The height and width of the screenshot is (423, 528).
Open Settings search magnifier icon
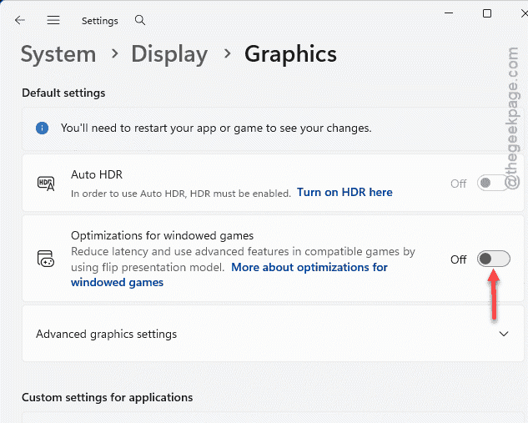(140, 20)
